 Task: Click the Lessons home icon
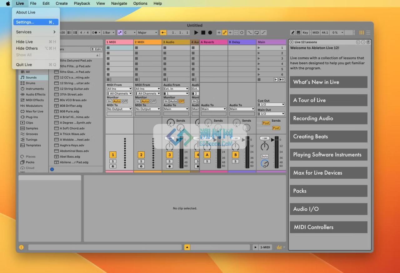tap(368, 42)
